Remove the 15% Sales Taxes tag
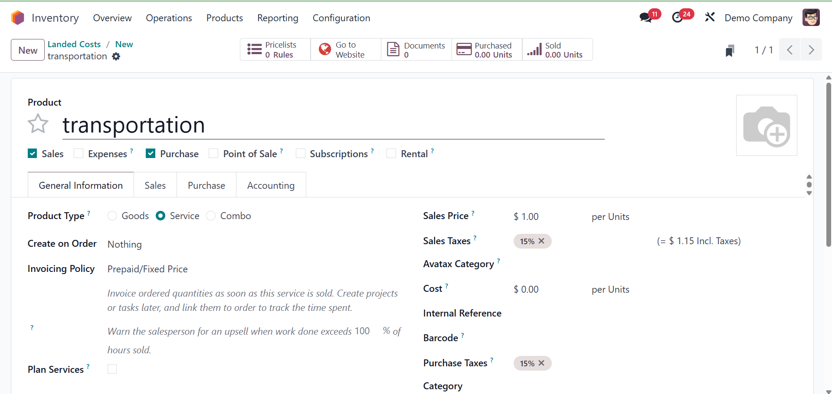The image size is (832, 394). point(541,241)
